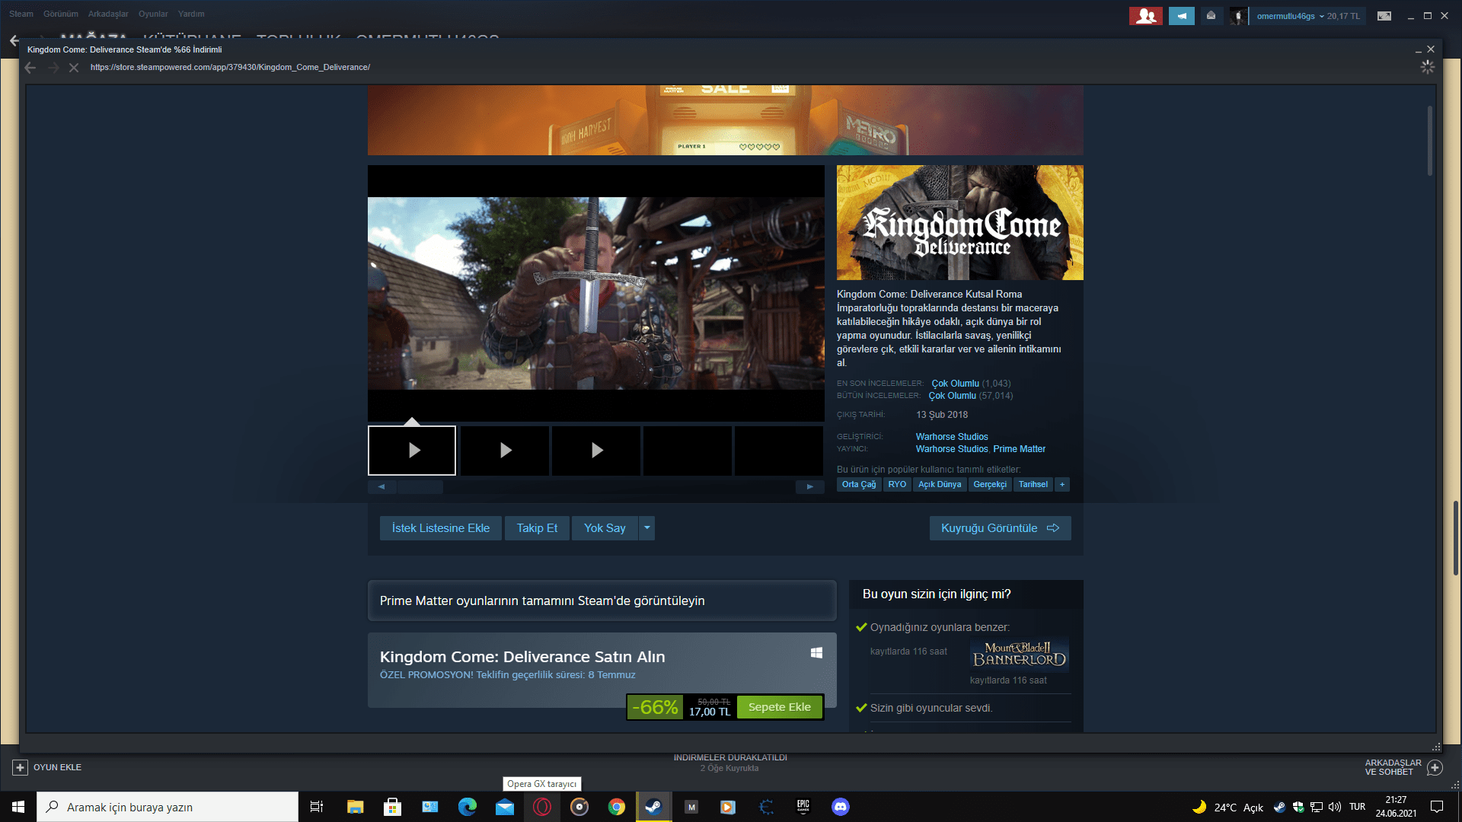Add game to wishlist with İstek Listesine Ekle
This screenshot has width=1462, height=822.
coord(441,528)
